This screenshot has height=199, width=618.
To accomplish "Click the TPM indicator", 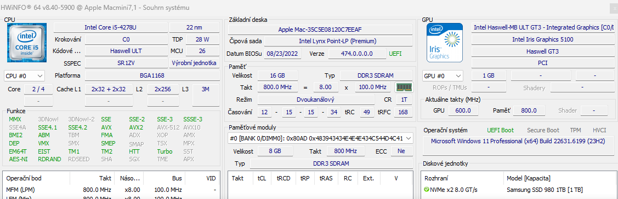I will pyautogui.click(x=575, y=130).
